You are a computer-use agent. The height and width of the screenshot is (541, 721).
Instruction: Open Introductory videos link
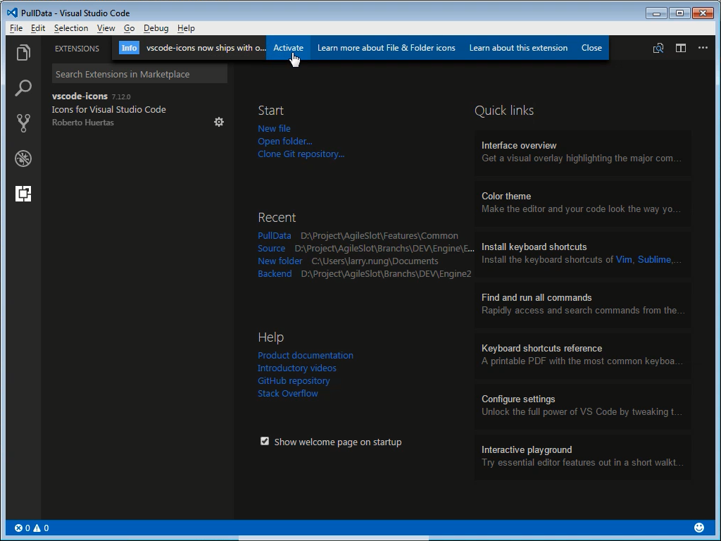click(x=296, y=368)
